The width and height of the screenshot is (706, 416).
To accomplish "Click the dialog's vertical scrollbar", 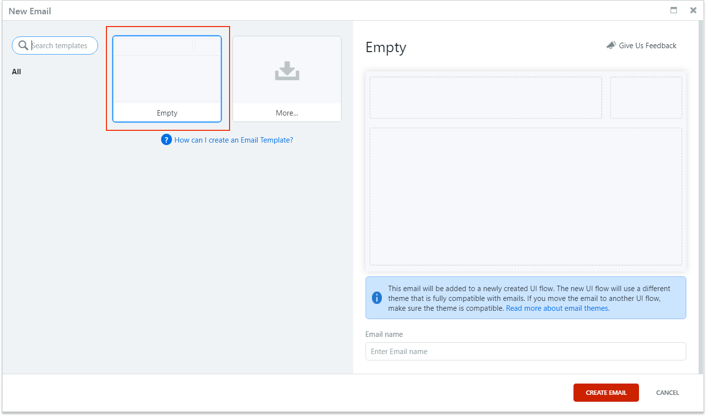I will point(701,197).
